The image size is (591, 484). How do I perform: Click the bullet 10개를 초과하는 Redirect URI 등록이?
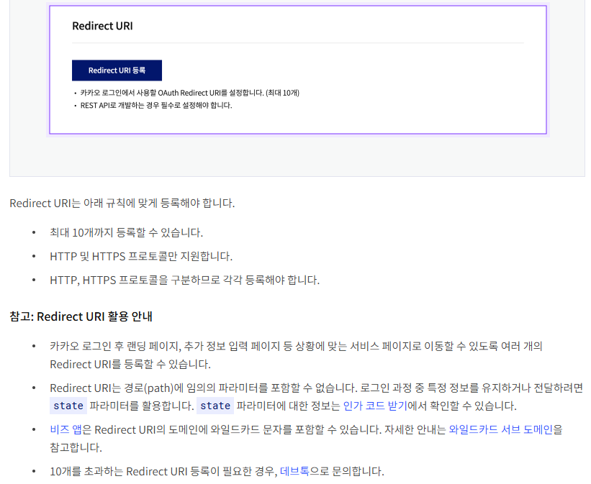[x=217, y=471]
